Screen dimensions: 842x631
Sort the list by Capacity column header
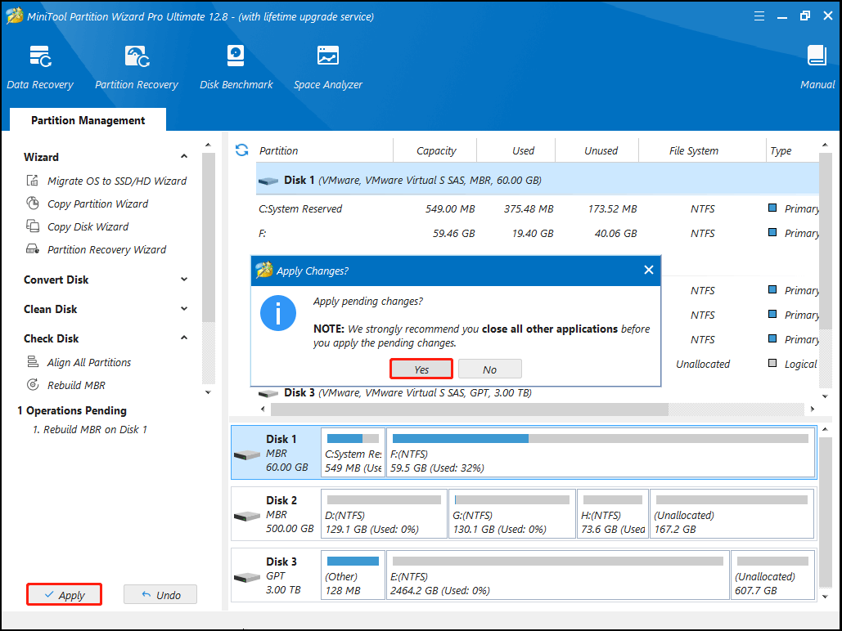(x=435, y=150)
